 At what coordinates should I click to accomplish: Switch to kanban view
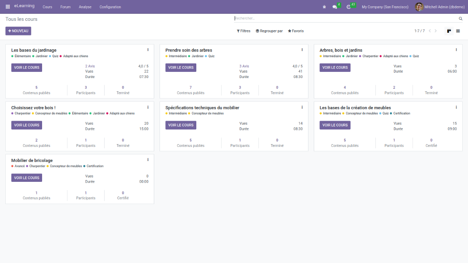pos(449,31)
